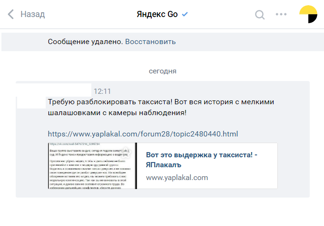Go back via the Назад label
The width and height of the screenshot is (324, 226).
(x=33, y=14)
